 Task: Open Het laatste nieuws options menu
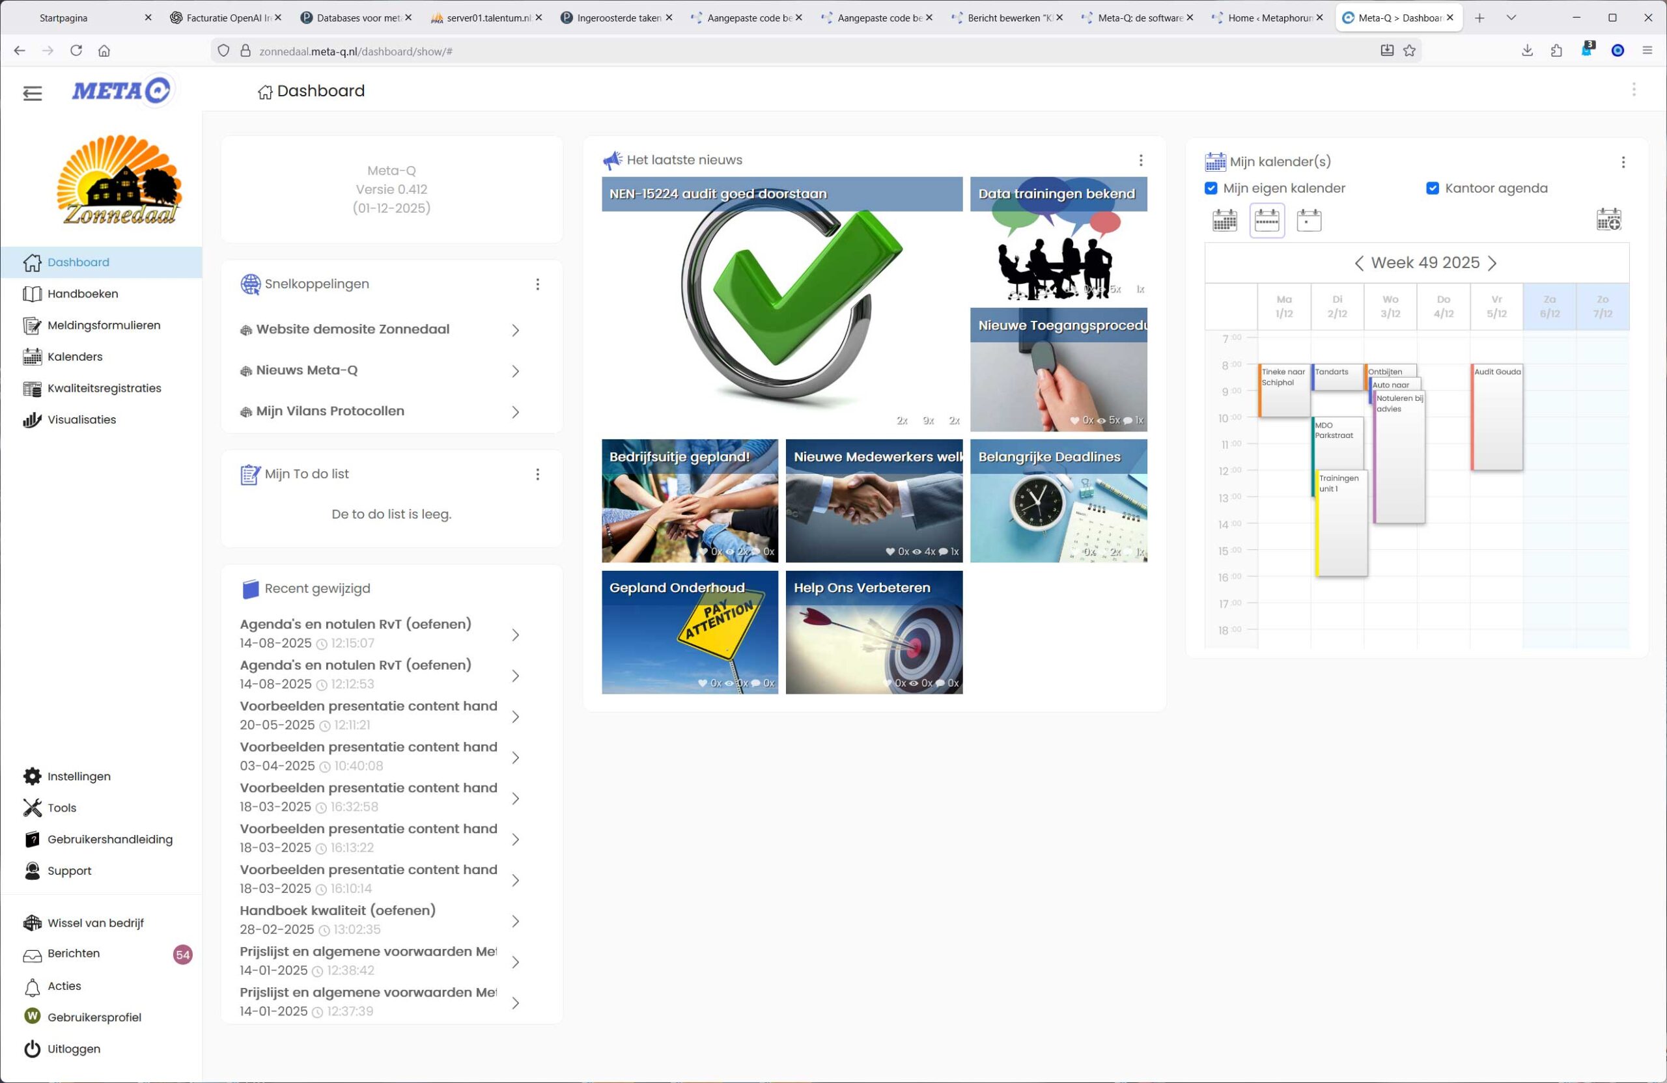pos(1140,161)
